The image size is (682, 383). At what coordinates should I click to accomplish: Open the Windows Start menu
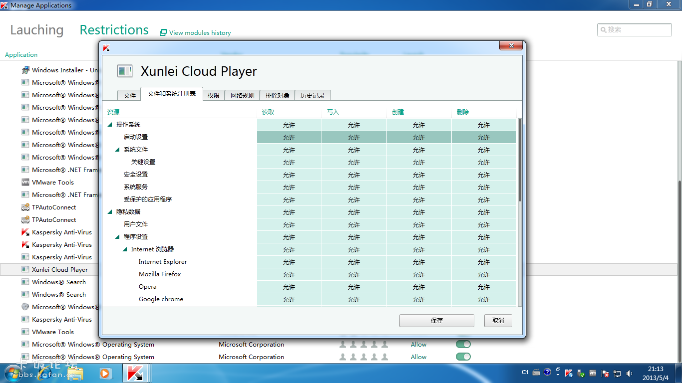[x=13, y=373]
